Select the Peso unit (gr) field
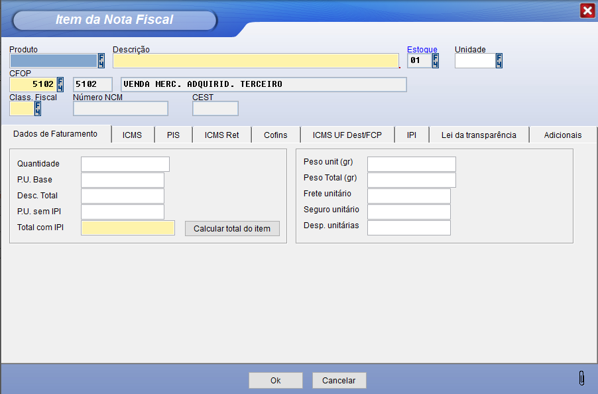Image resolution: width=598 pixels, height=394 pixels. (x=411, y=164)
